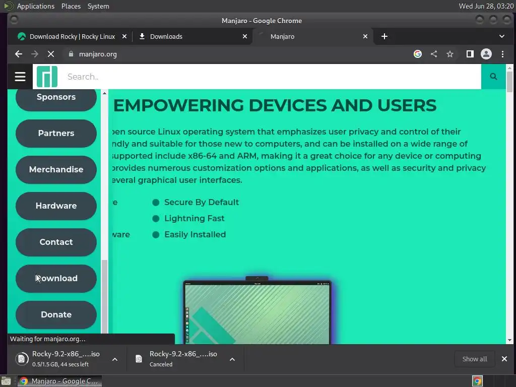The width and height of the screenshot is (516, 387).
Task: Open the System menu
Action: click(x=98, y=6)
